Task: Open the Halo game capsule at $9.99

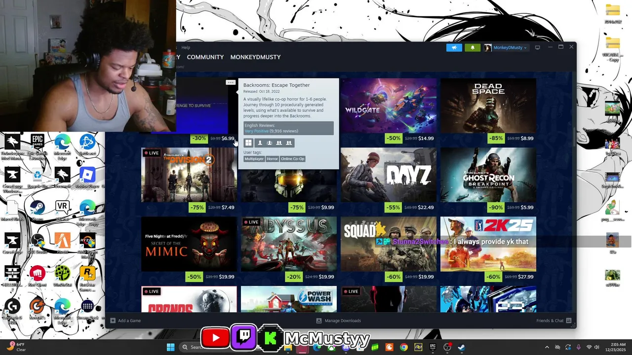Action: [x=289, y=186]
